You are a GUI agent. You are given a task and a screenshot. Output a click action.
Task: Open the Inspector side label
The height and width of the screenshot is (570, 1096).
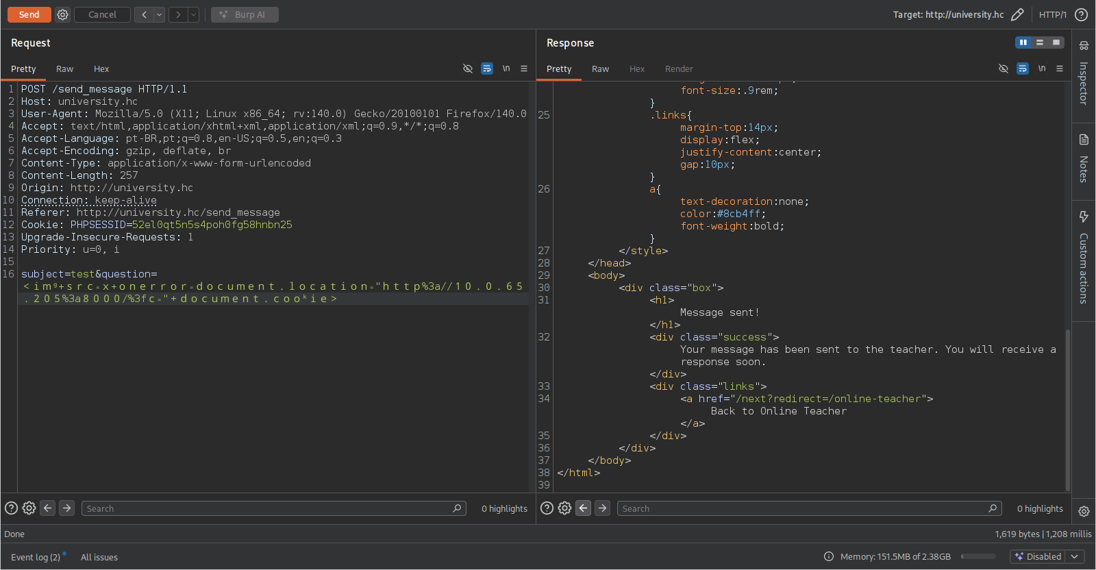[1084, 84]
